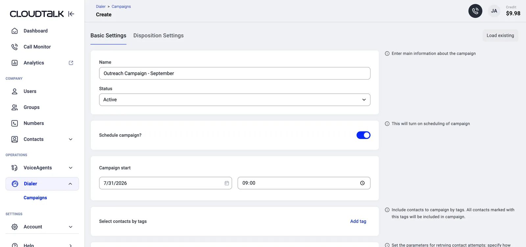Open the JA user avatar menu
Image resolution: width=526 pixels, height=247 pixels.
[x=494, y=11]
